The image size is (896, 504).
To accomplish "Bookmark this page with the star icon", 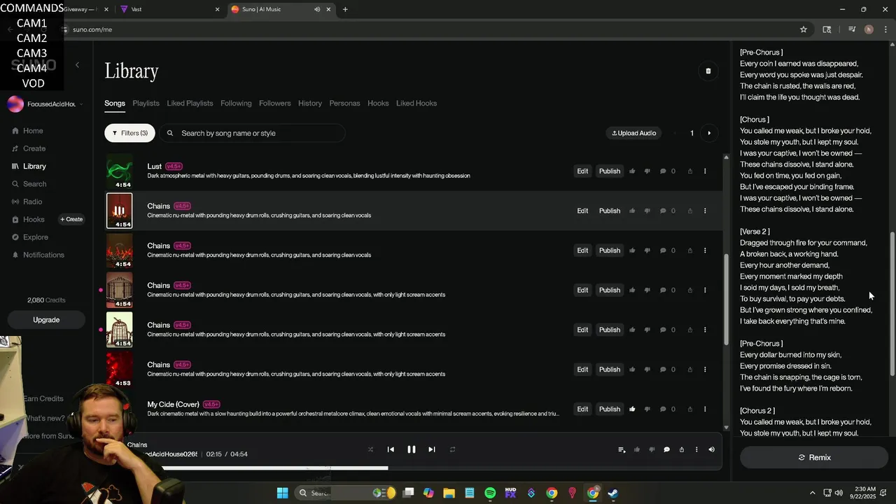I will [804, 29].
